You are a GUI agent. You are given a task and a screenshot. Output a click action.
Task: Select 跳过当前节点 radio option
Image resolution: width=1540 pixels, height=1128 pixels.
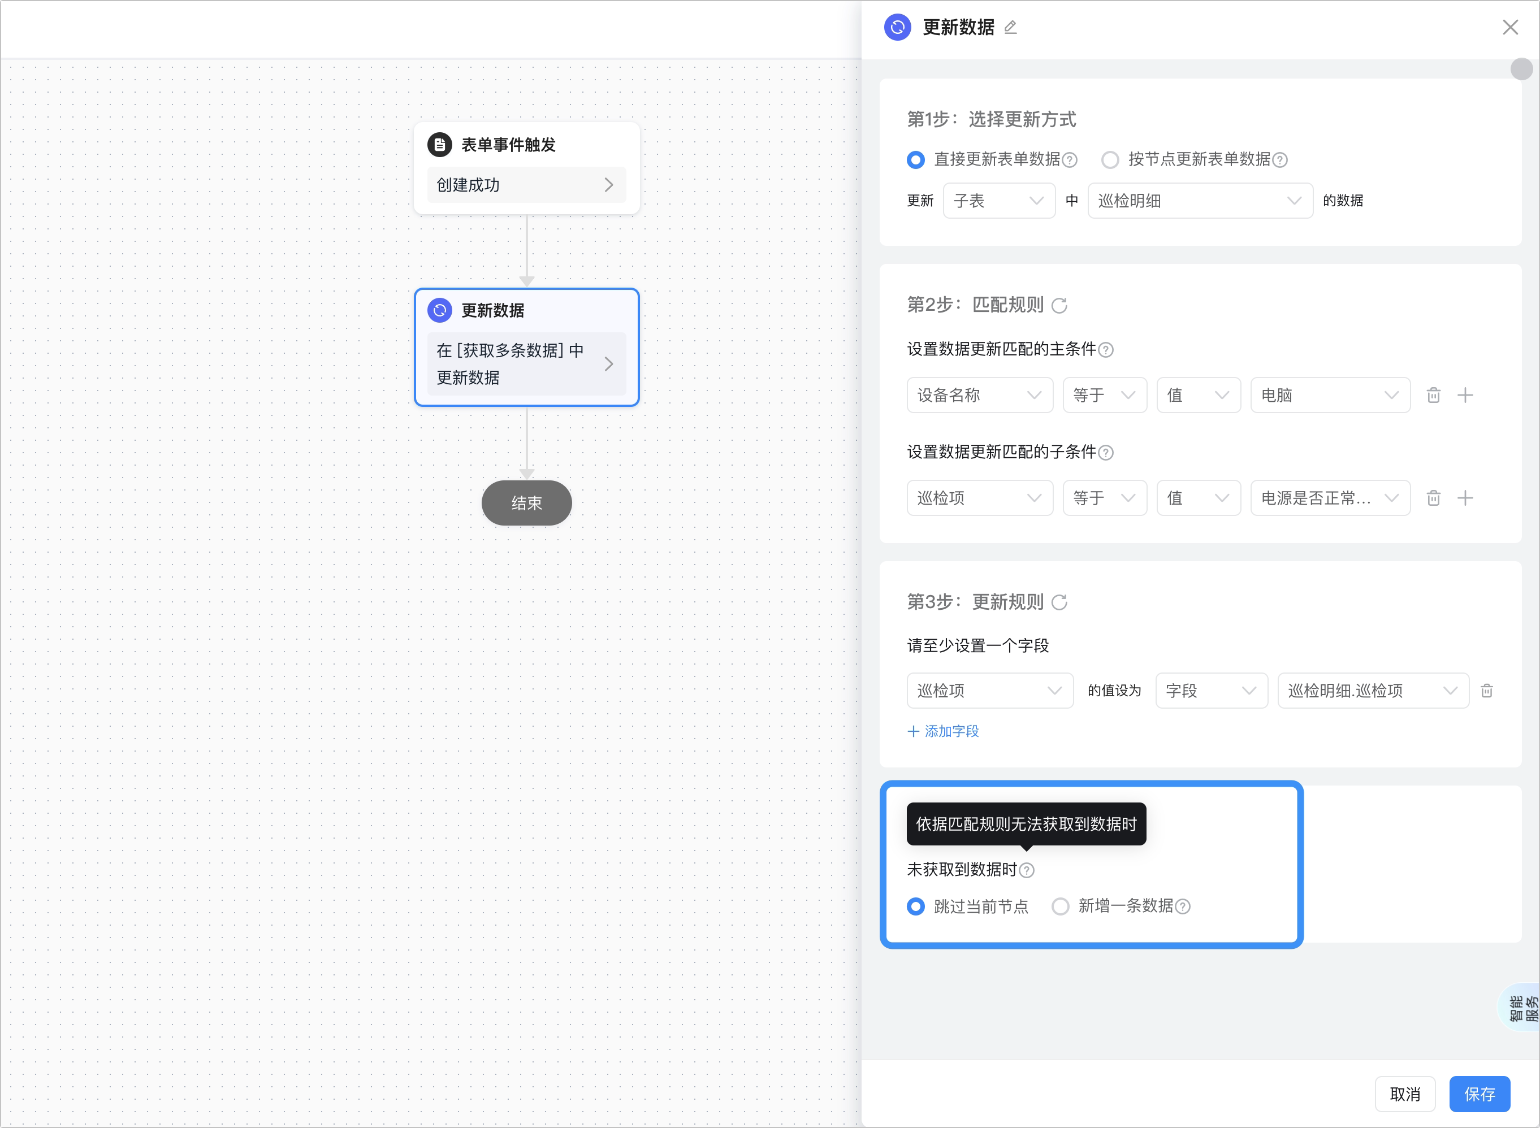(916, 907)
